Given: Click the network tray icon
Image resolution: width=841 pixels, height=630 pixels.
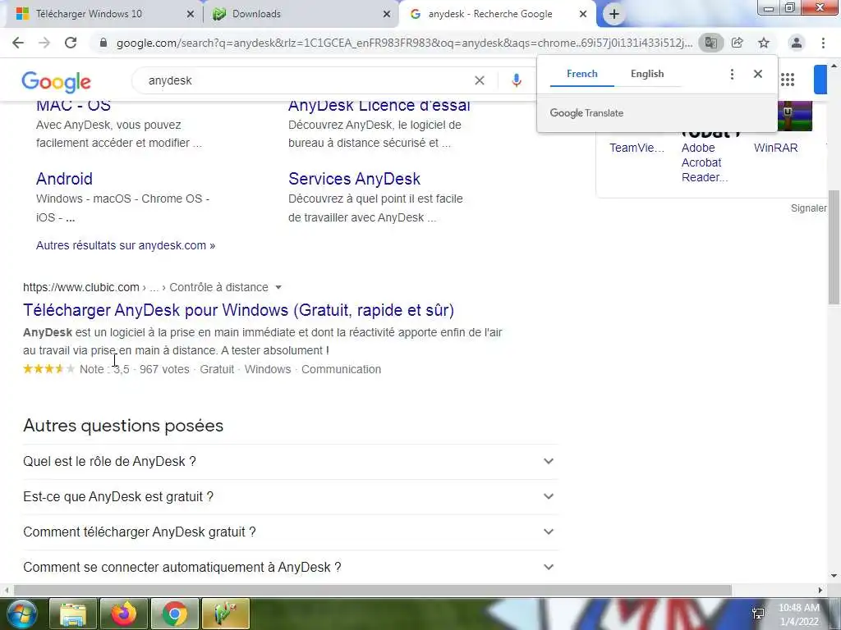Looking at the screenshot, I should point(758,614).
